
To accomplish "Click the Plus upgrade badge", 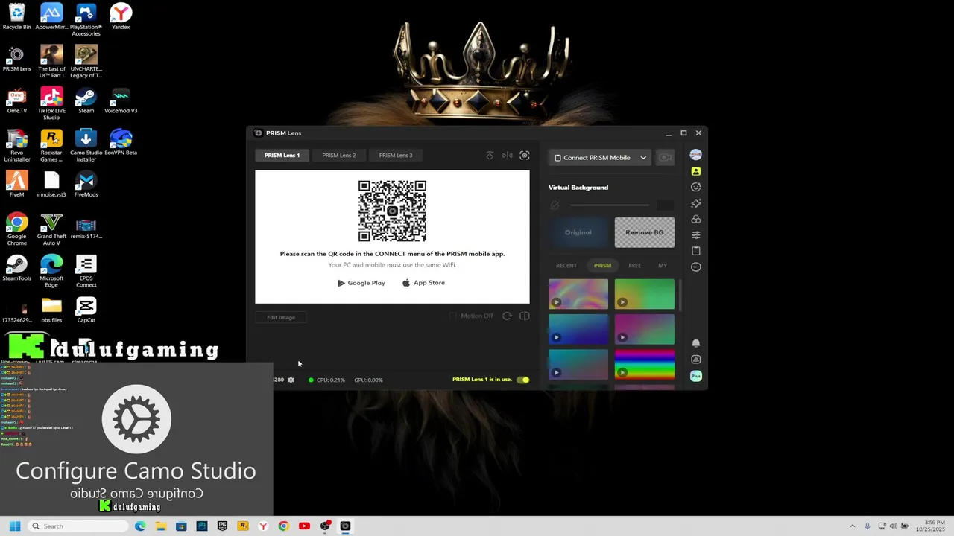I will coord(695,376).
